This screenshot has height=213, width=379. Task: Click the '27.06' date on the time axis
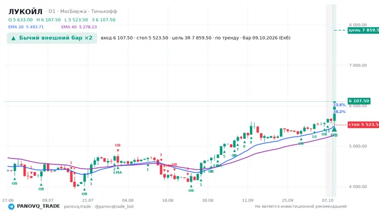tap(8, 201)
